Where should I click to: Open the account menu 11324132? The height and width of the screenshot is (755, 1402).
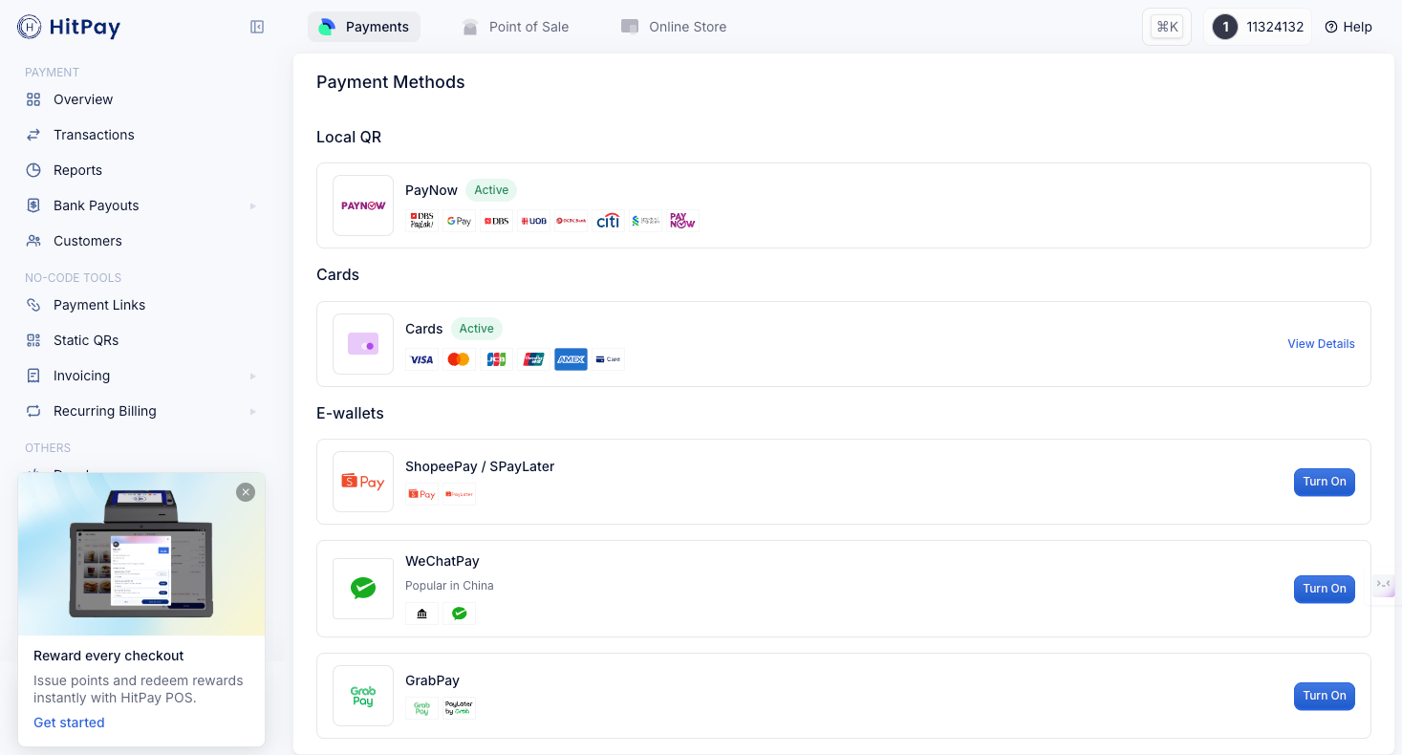[1258, 27]
